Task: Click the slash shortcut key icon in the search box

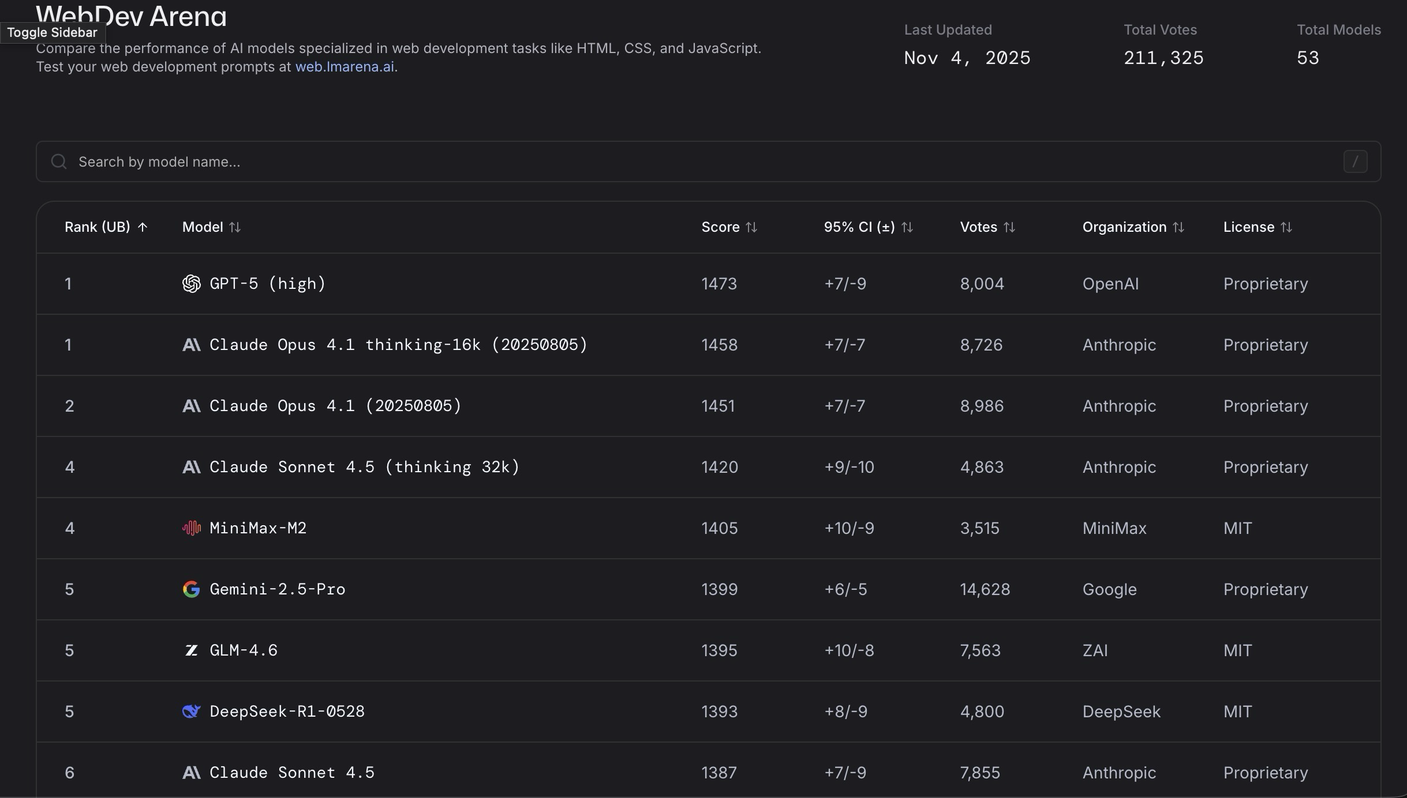Action: [1355, 161]
